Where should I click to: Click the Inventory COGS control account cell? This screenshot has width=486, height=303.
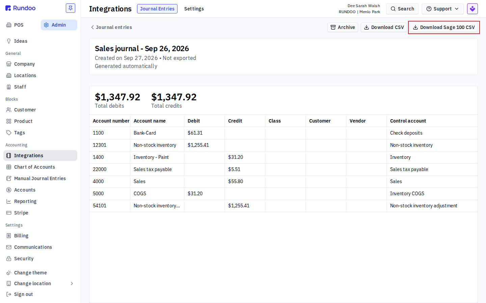point(432,194)
